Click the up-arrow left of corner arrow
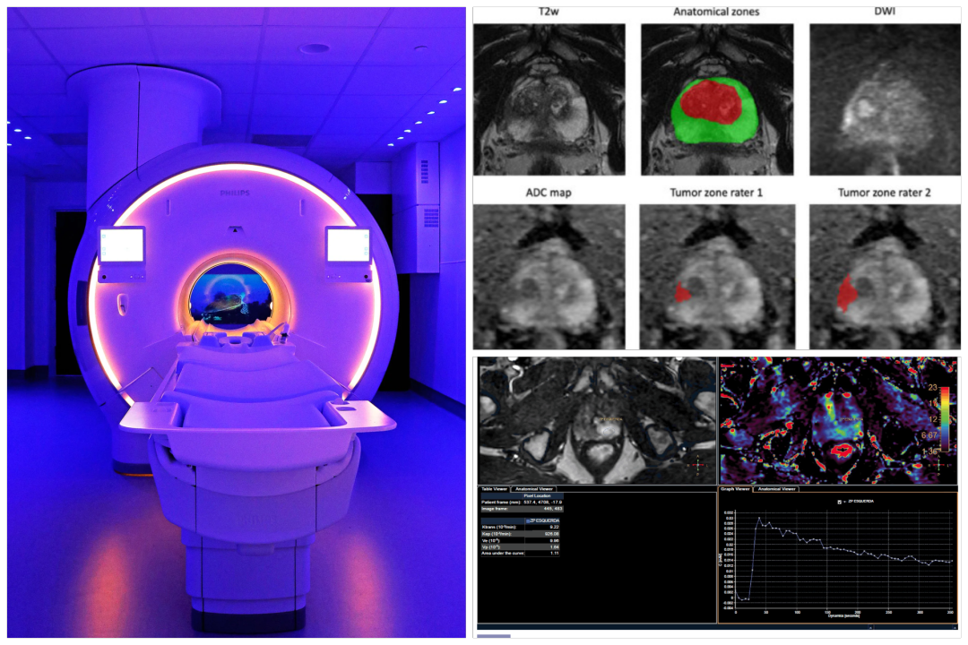The width and height of the screenshot is (968, 645). coord(869,628)
